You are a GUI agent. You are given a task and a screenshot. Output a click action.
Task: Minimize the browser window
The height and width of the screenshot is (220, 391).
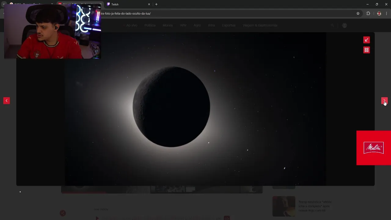(x=367, y=4)
